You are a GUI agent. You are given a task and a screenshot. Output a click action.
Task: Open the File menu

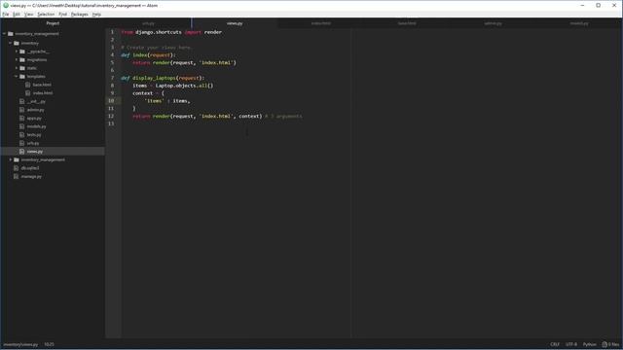(6, 15)
